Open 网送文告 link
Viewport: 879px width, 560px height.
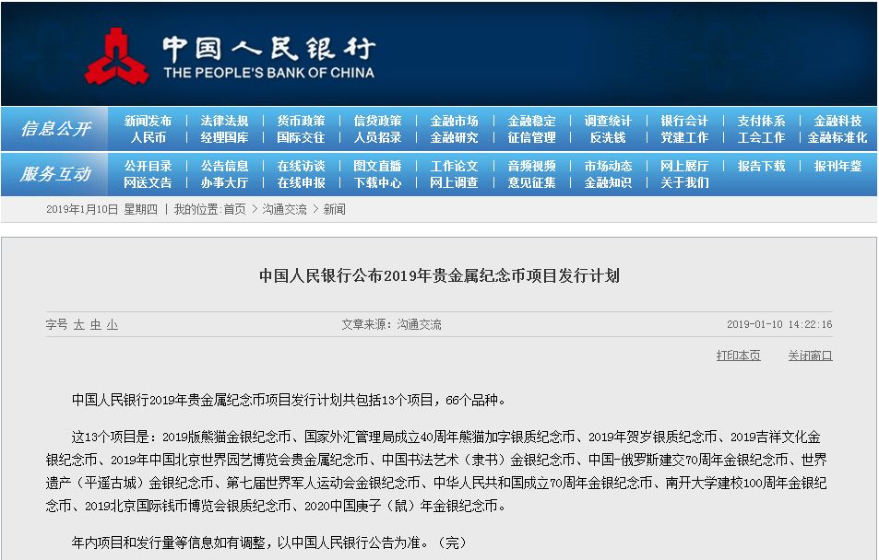pyautogui.click(x=148, y=182)
